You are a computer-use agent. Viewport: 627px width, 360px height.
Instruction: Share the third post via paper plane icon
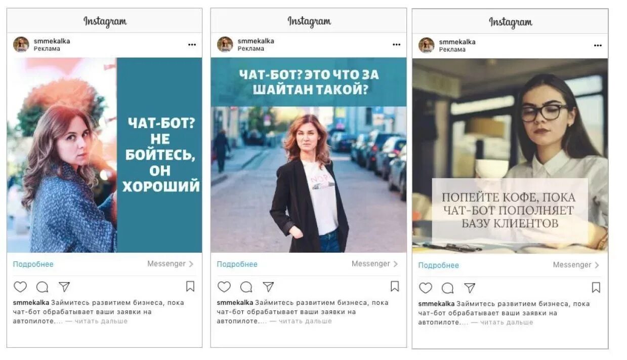coord(470,288)
